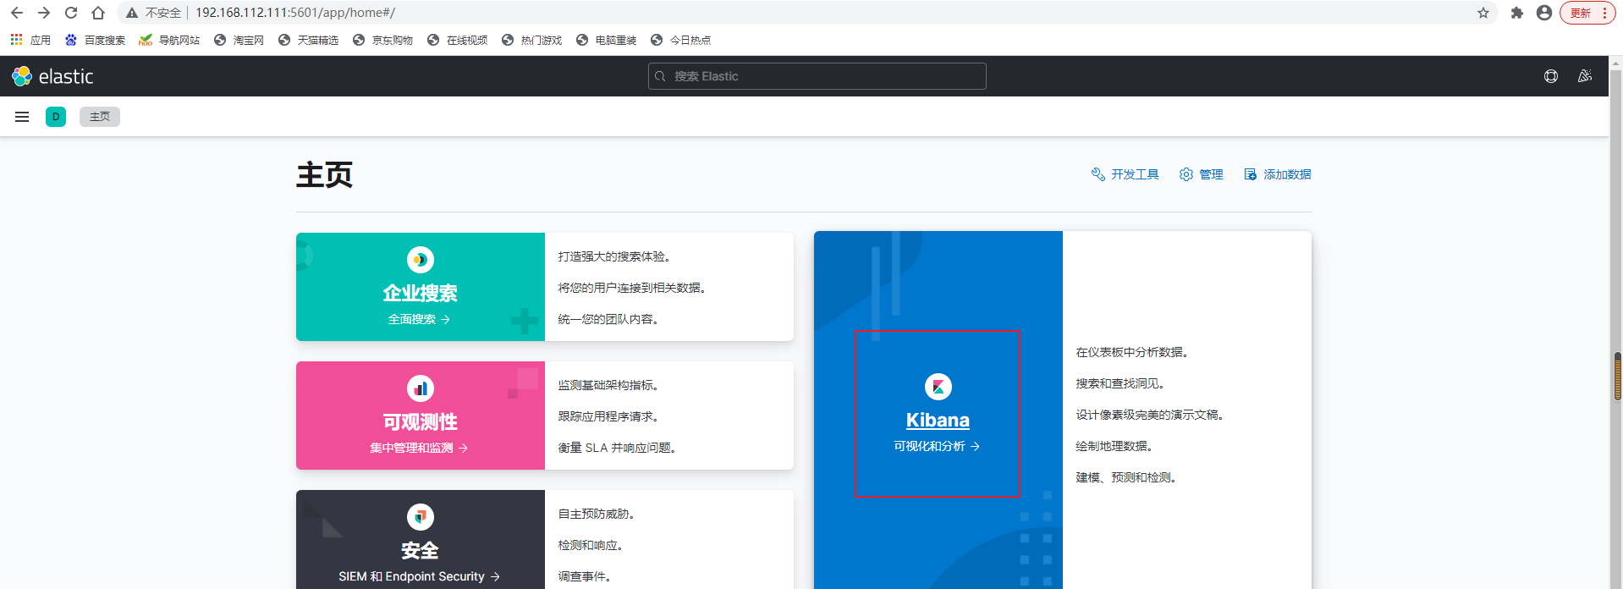Click text 设计像素级完美的演示文稿。

click(1151, 416)
